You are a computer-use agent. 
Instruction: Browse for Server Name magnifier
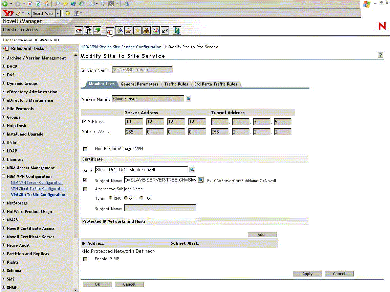[189, 99]
